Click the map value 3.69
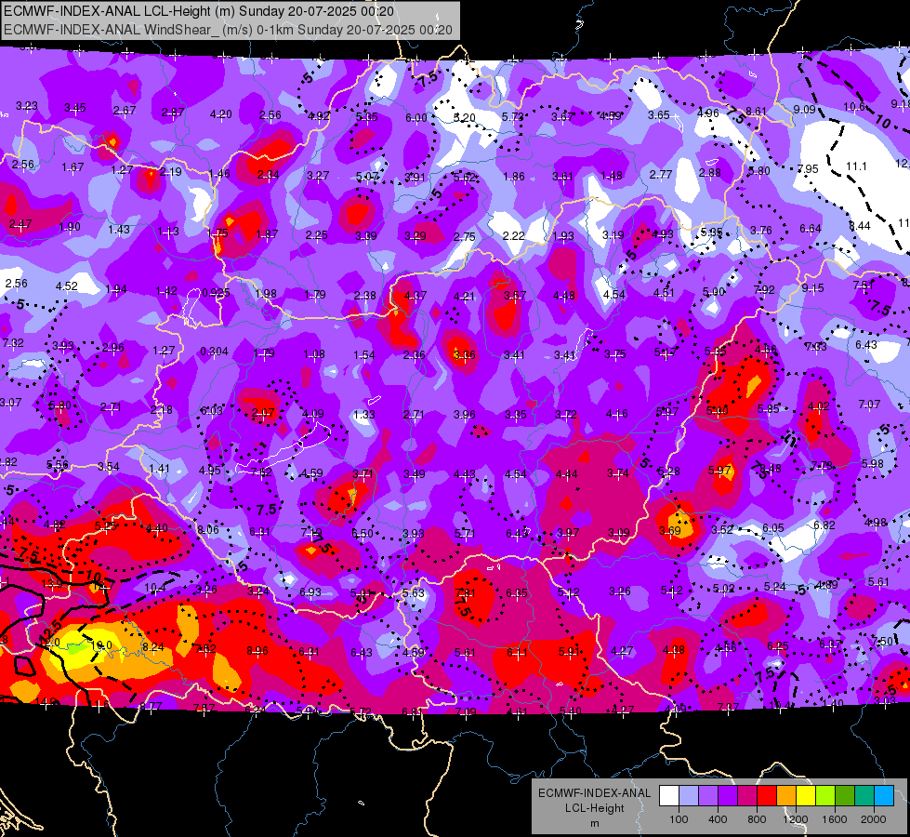This screenshot has height=837, width=910. point(670,531)
